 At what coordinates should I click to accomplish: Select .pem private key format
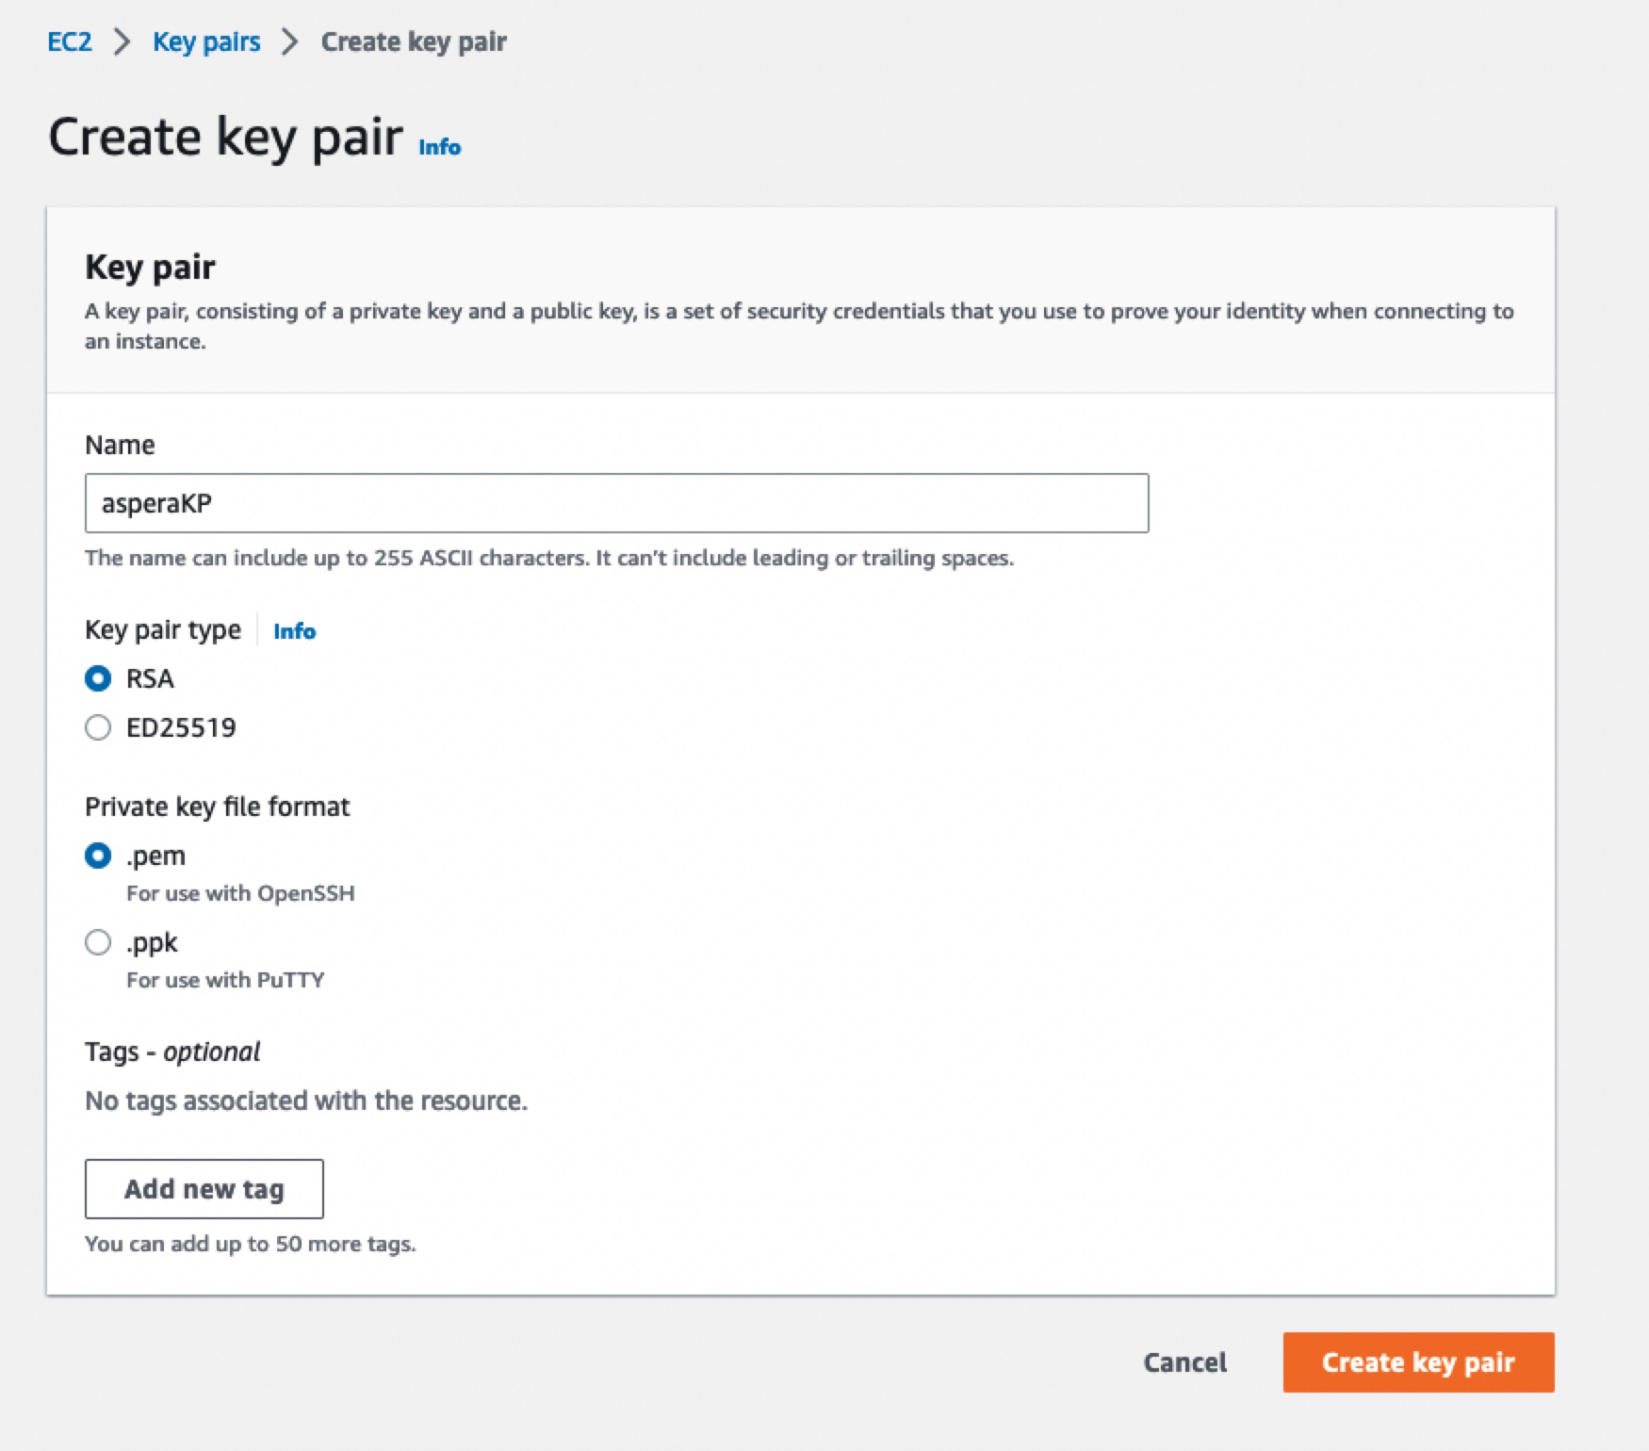coord(98,856)
